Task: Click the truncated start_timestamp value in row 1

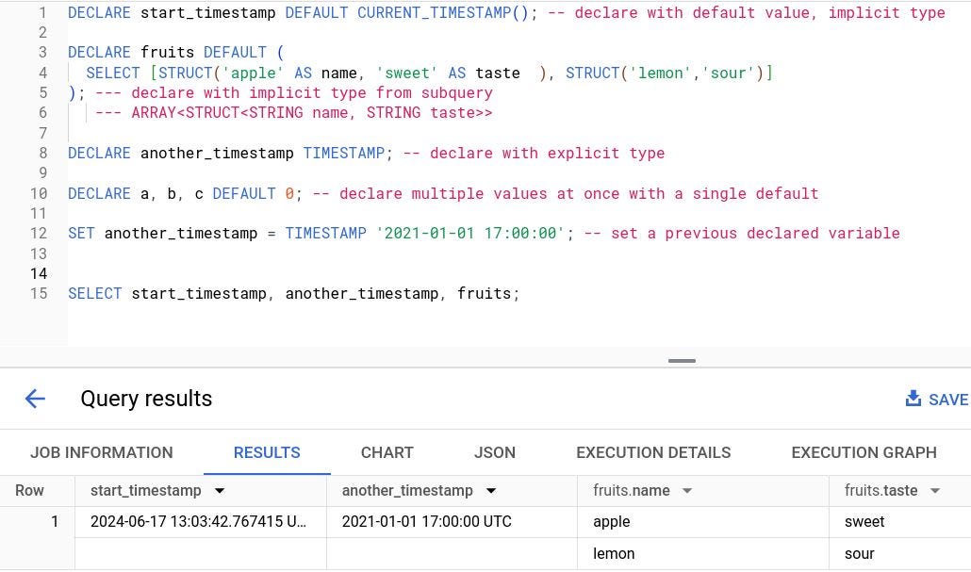Action: [198, 521]
